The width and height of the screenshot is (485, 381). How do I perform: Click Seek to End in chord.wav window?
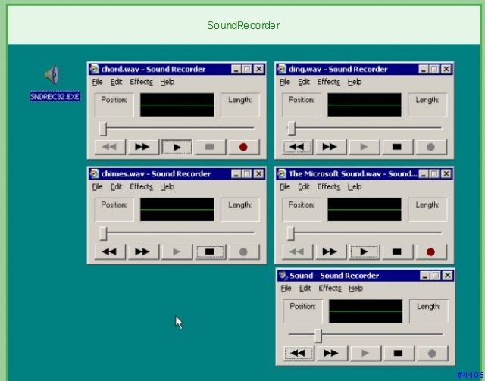point(143,147)
